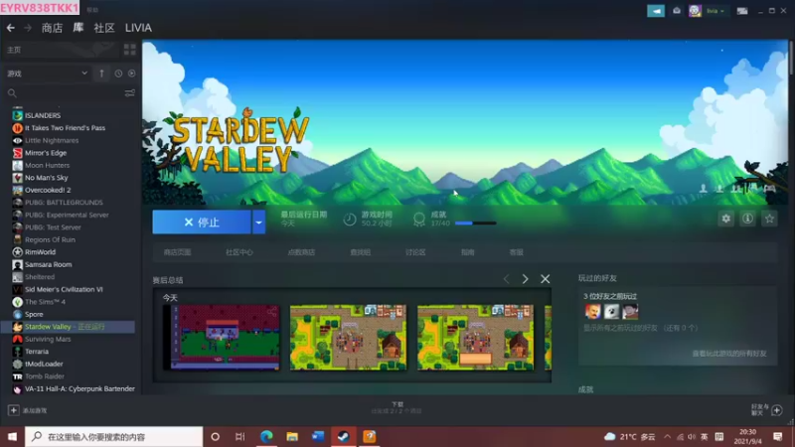Click the Spore game icon
Screen dimensions: 795x447
click(17, 314)
